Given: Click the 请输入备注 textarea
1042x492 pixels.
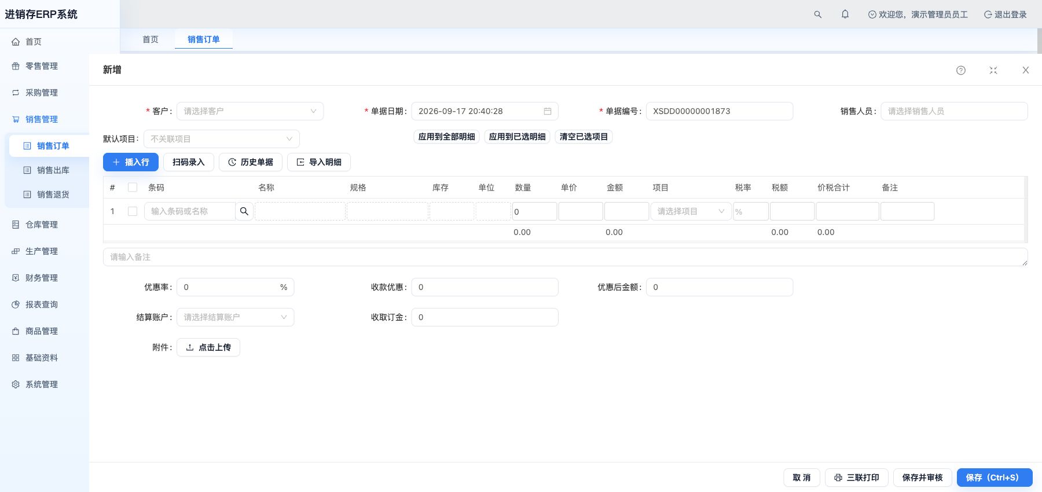Looking at the screenshot, I should tap(566, 257).
